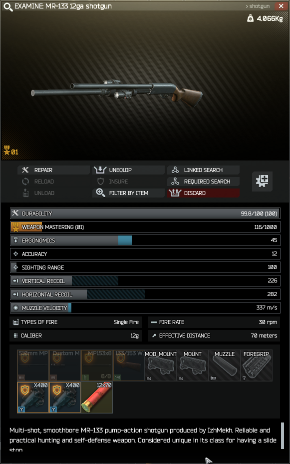Viewport: 290px width, 464px height.
Task: Click the Repair button
Action: (53, 170)
